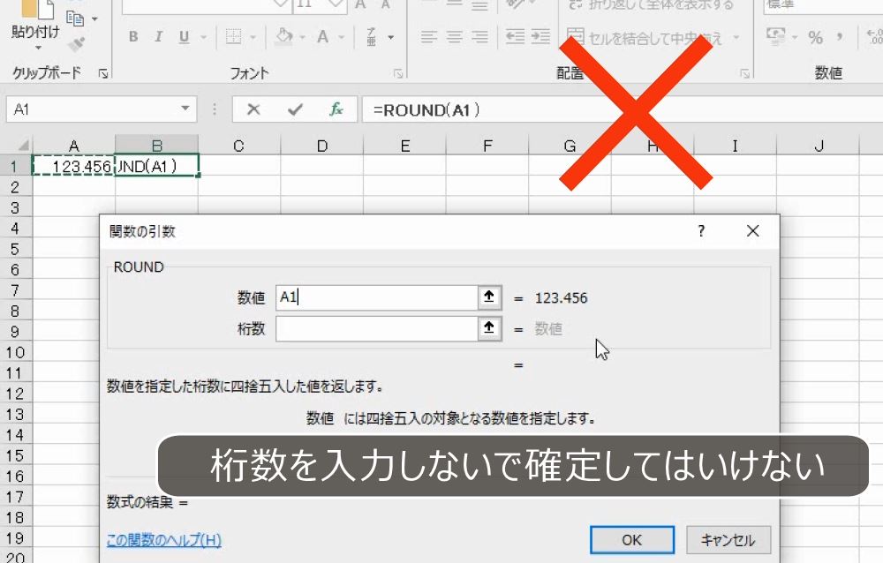Click the formula bar with =ROUND(A1)

[623, 109]
